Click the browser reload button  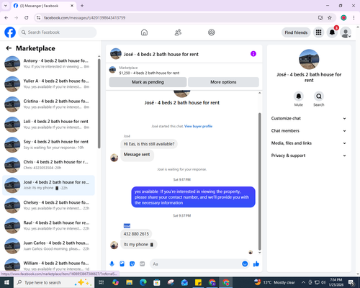27,18
